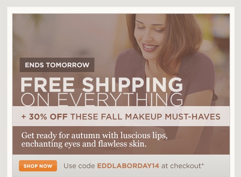The height and width of the screenshot is (177, 241).
Task: Click the Use code label
Action: (x=79, y=166)
